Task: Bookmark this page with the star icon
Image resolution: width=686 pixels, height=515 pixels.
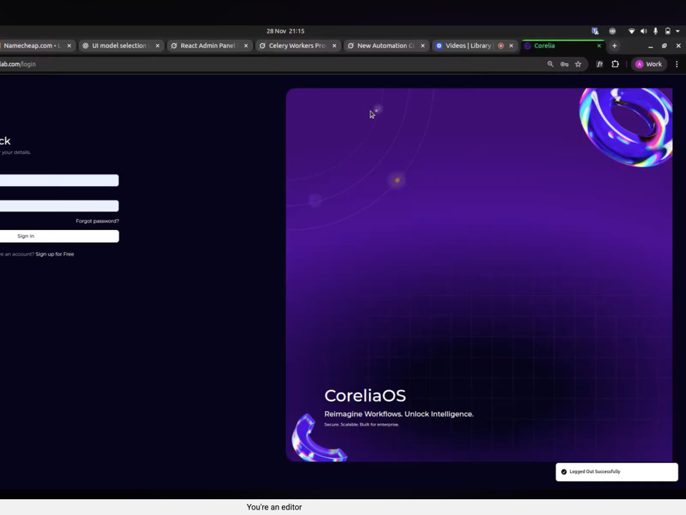Action: pyautogui.click(x=578, y=64)
